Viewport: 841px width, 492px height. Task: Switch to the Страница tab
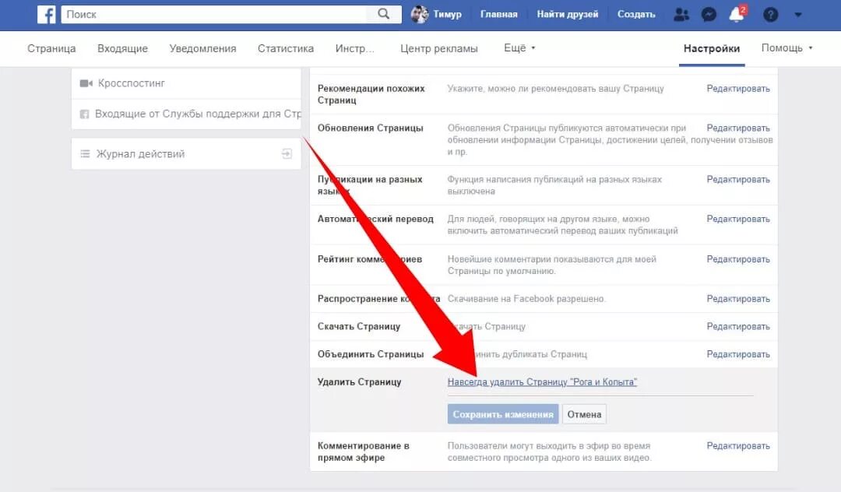tap(51, 48)
